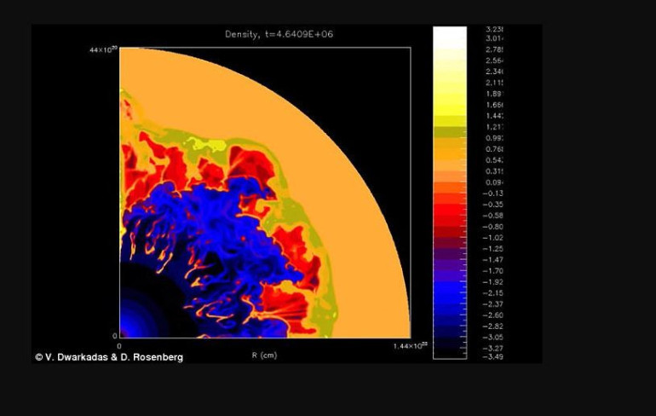Click the color bar value -1.92
This screenshot has height=416, width=656.
pyautogui.click(x=492, y=282)
